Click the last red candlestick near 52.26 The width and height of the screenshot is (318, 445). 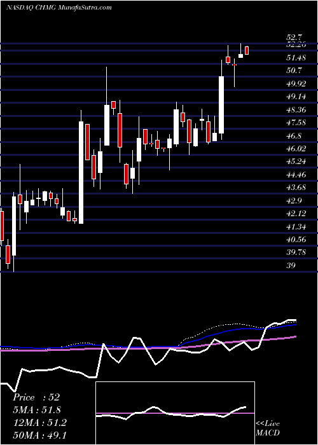(x=247, y=50)
